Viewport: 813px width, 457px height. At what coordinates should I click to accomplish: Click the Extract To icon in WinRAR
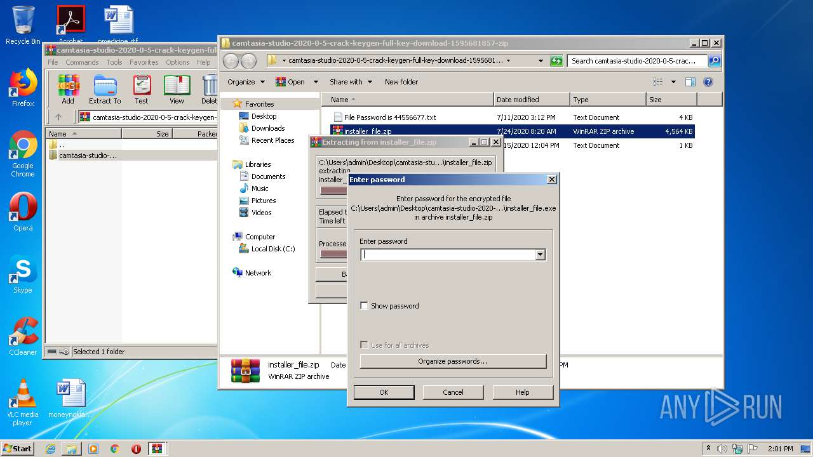105,89
